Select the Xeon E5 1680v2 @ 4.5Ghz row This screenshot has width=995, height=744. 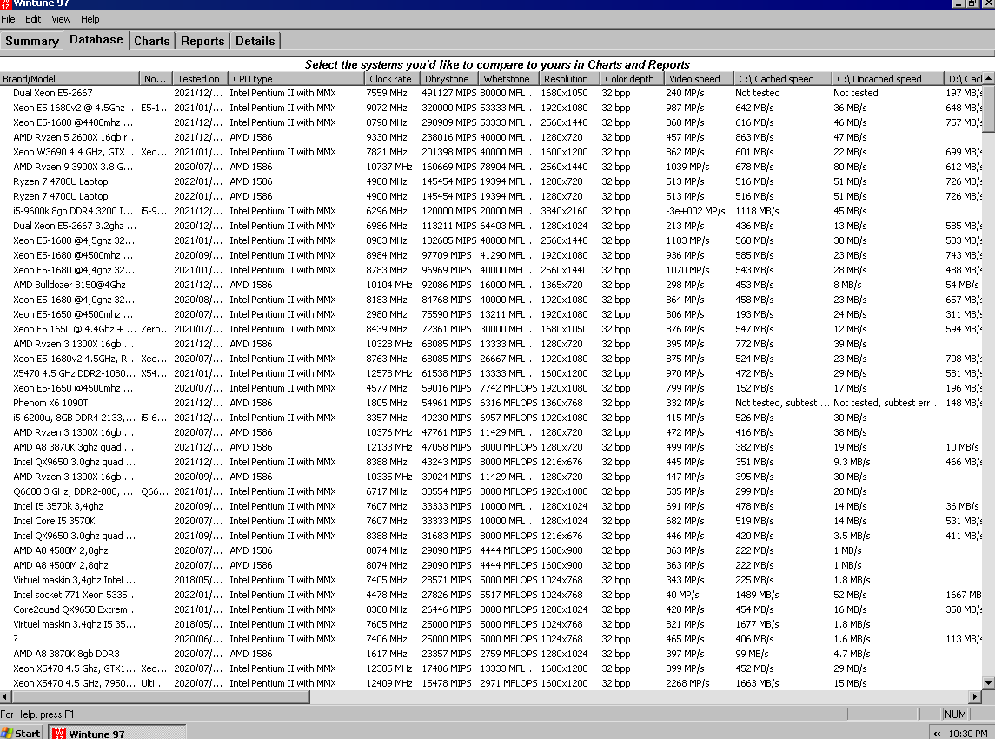coord(491,108)
